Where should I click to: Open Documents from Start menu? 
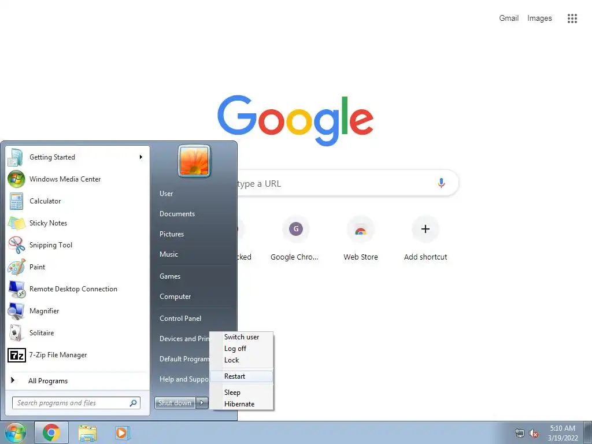tap(177, 214)
